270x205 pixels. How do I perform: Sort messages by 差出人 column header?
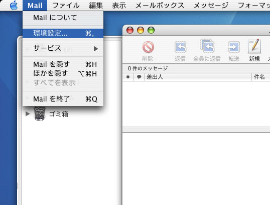click(198, 77)
